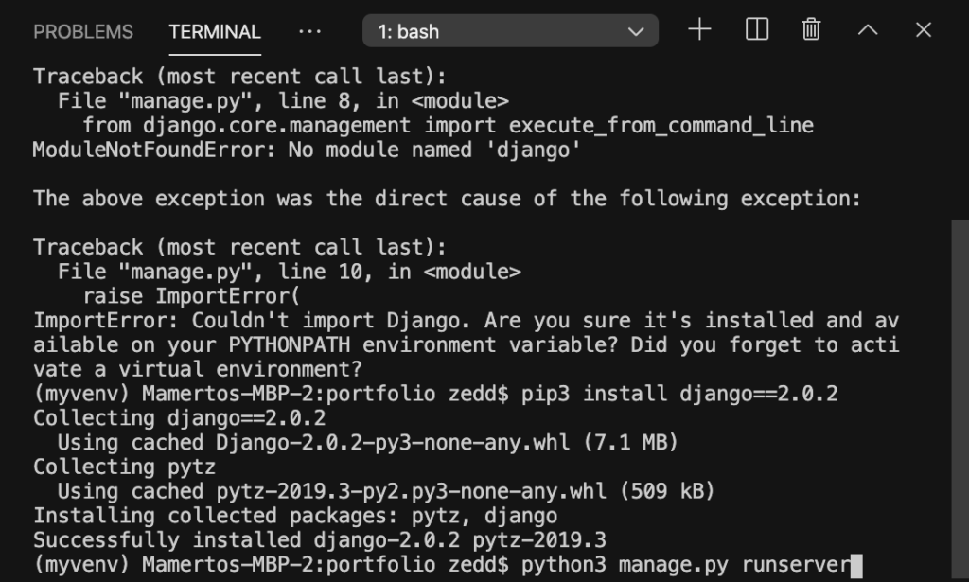The height and width of the screenshot is (582, 969).
Task: Switch to the PROBLEMS tab
Action: [83, 31]
